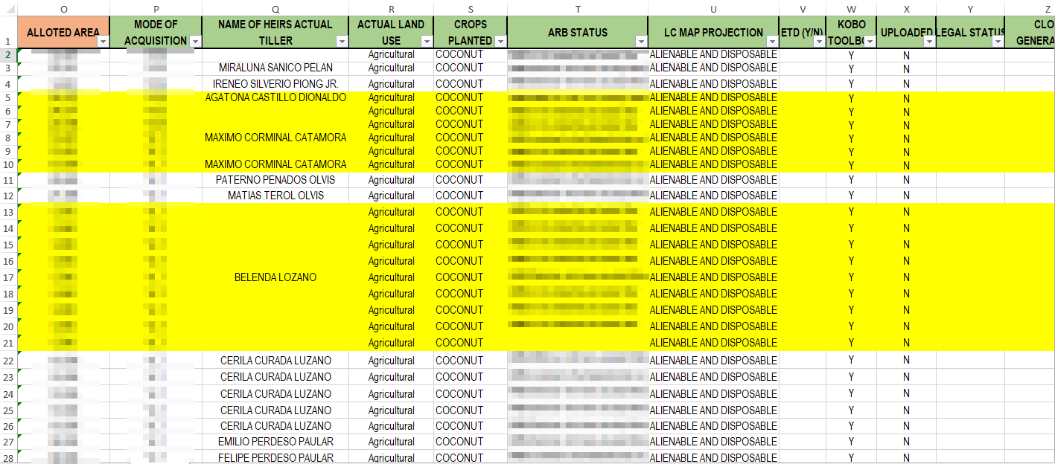
Task: Select column O by its letter header
Action: click(63, 8)
